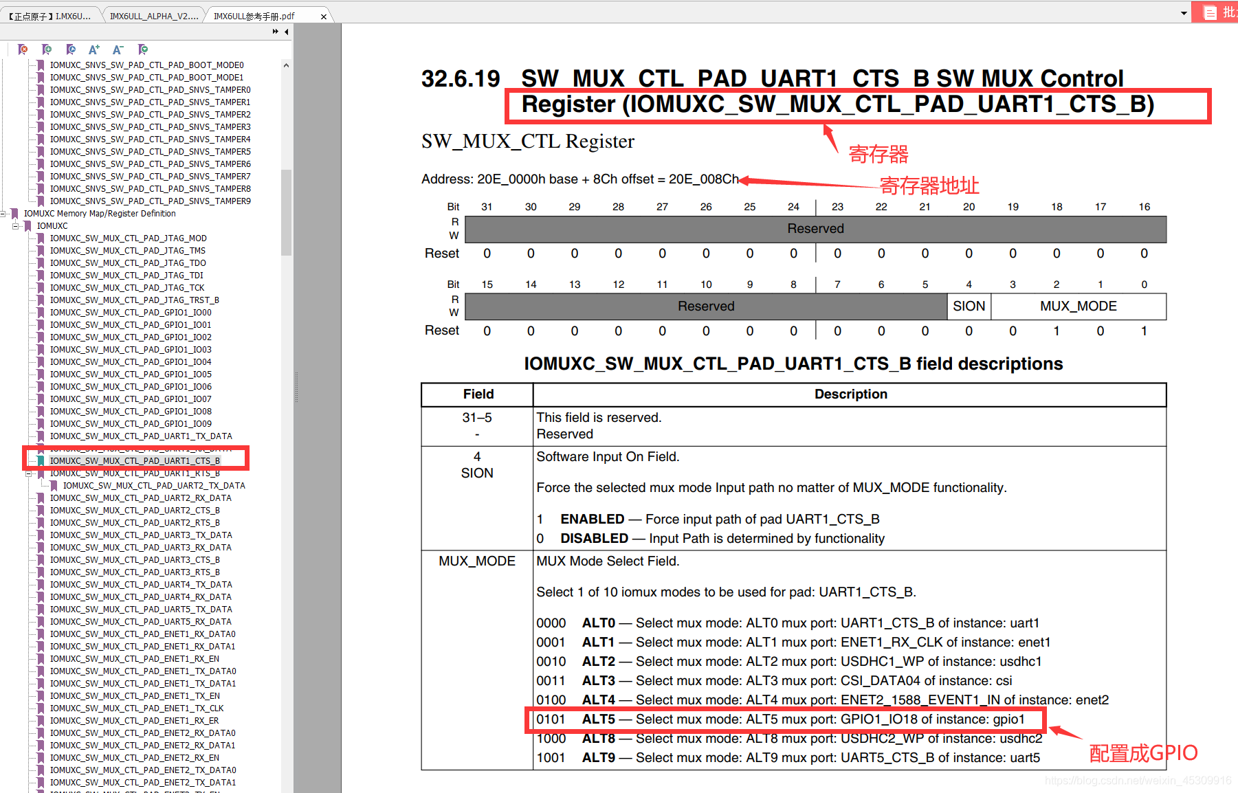Click the bookmark icon with green dropdown arrow

[x=143, y=49]
